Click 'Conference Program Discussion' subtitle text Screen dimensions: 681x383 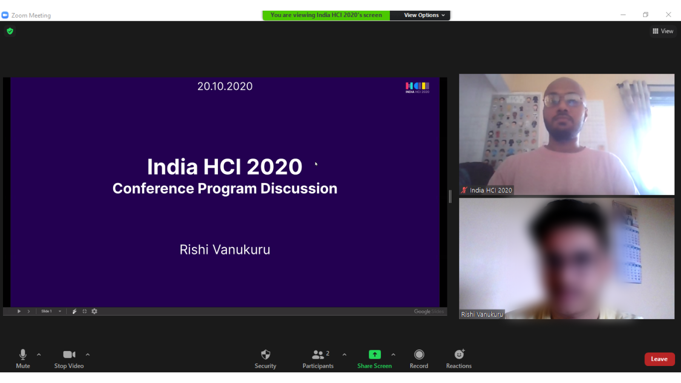click(x=225, y=189)
